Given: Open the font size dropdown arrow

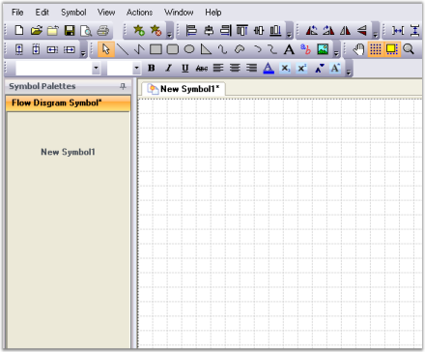Looking at the screenshot, I should tap(136, 68).
